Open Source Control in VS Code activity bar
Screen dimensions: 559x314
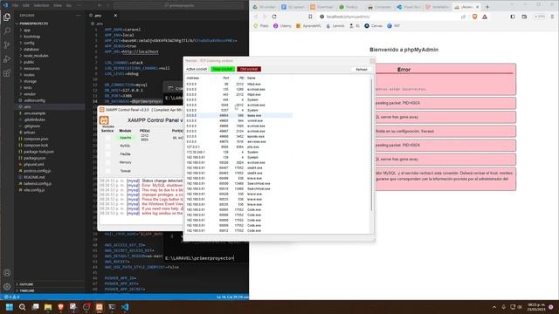7,45
